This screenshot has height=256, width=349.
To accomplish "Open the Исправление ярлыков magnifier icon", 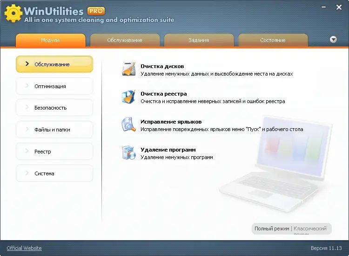I will (x=128, y=125).
